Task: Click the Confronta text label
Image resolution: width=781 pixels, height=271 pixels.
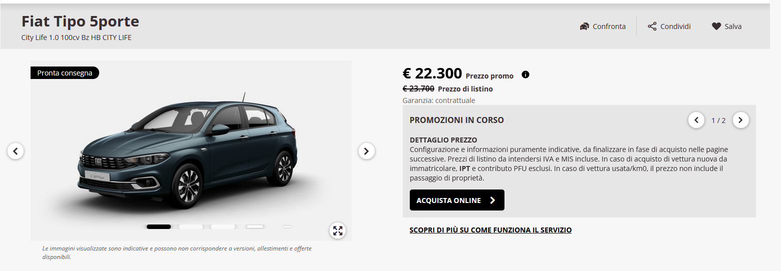Action: 609,26
